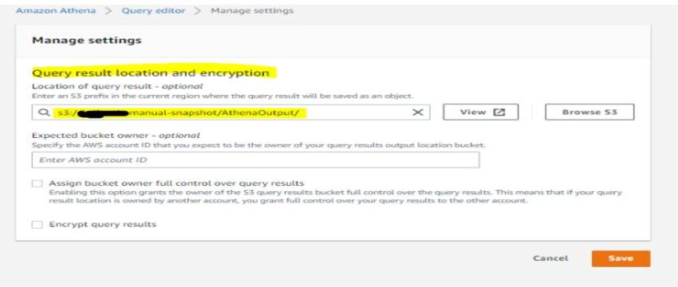Click the 'Encrypt query results' label text

(x=102, y=224)
